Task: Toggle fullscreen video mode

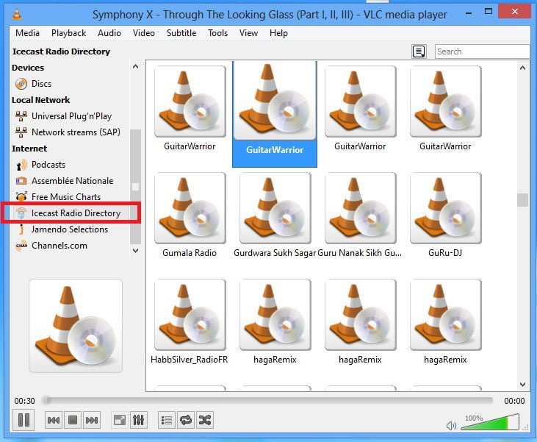Action: [119, 420]
